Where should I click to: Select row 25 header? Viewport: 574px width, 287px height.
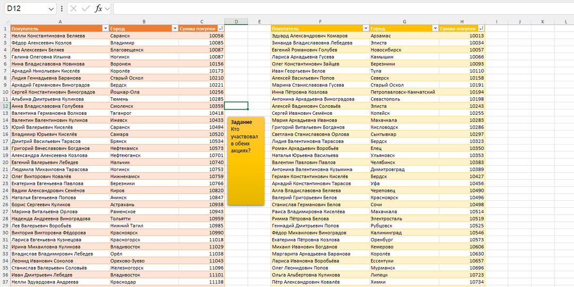(x=5, y=197)
